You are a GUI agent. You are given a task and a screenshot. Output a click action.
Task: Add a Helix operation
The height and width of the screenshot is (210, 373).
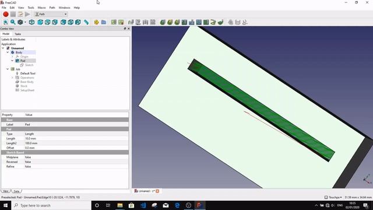[x=206, y=22]
